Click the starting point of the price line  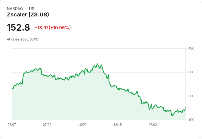click(12, 88)
